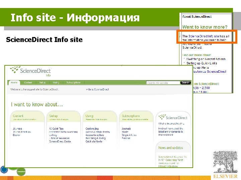This screenshot has width=241, height=180.
Task: Open Single Articles under Subscriptions
Action: tap(129, 135)
